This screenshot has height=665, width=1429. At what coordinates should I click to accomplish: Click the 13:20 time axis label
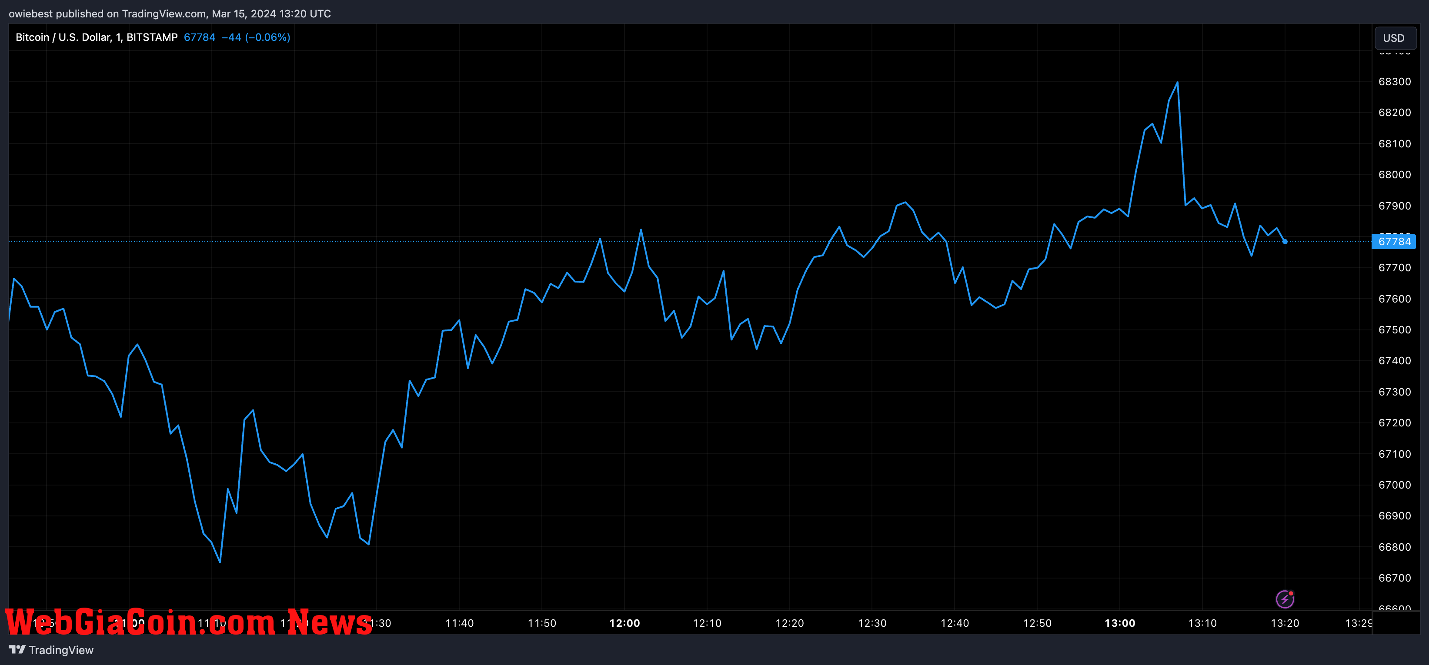point(1285,623)
